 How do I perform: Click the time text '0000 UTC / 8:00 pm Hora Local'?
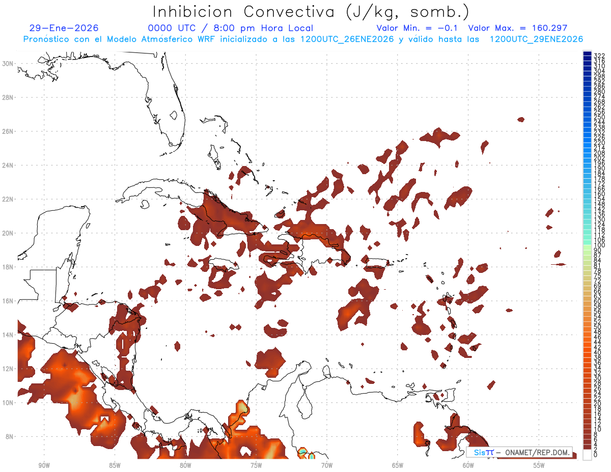pyautogui.click(x=231, y=28)
